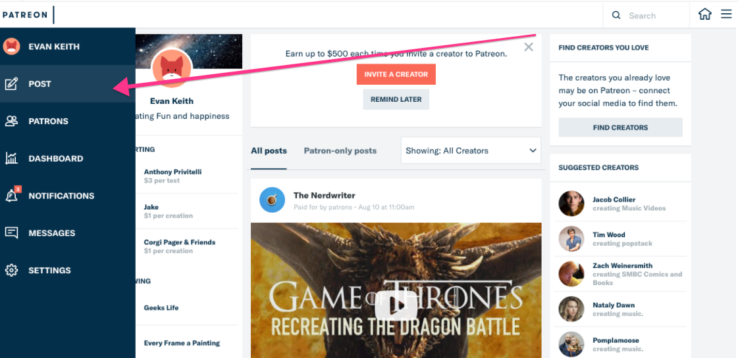The height and width of the screenshot is (358, 738).
Task: Open Notifications bell icon with badge
Action: pyautogui.click(x=11, y=196)
